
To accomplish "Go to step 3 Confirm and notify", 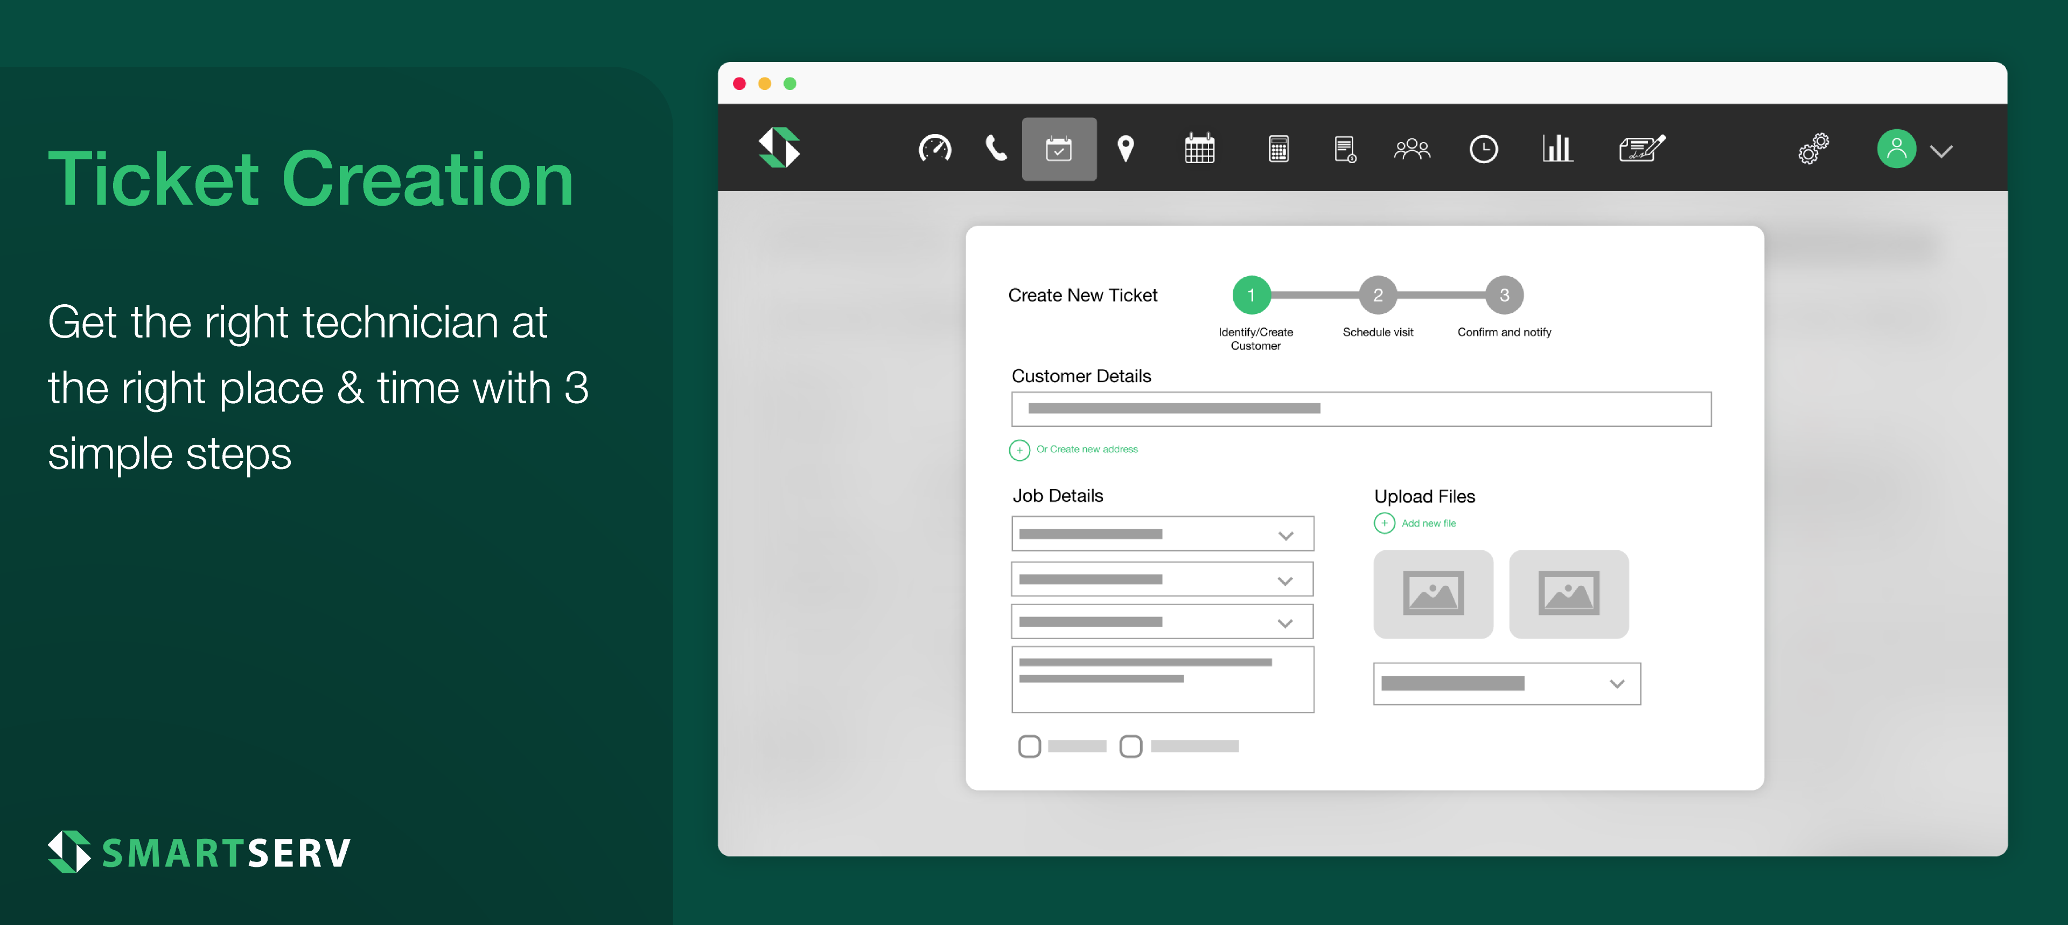I will [1504, 296].
